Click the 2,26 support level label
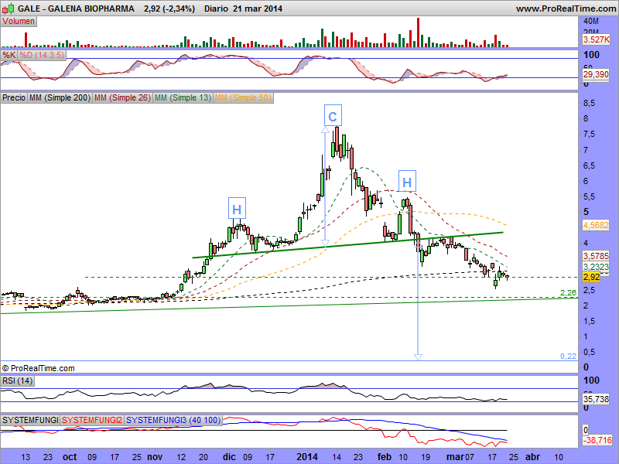The image size is (619, 464). [x=568, y=293]
